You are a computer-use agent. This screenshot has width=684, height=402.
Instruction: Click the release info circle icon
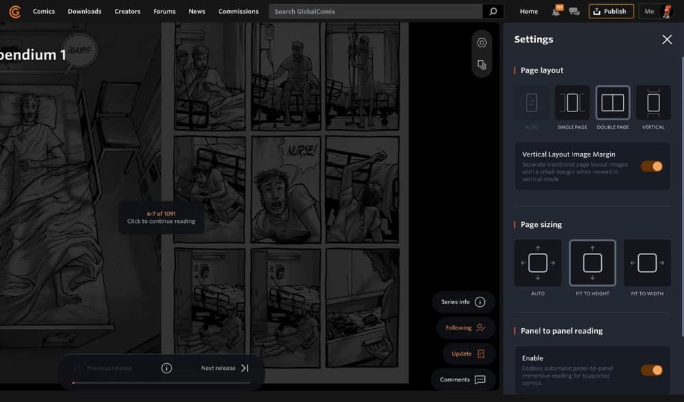coord(166,368)
